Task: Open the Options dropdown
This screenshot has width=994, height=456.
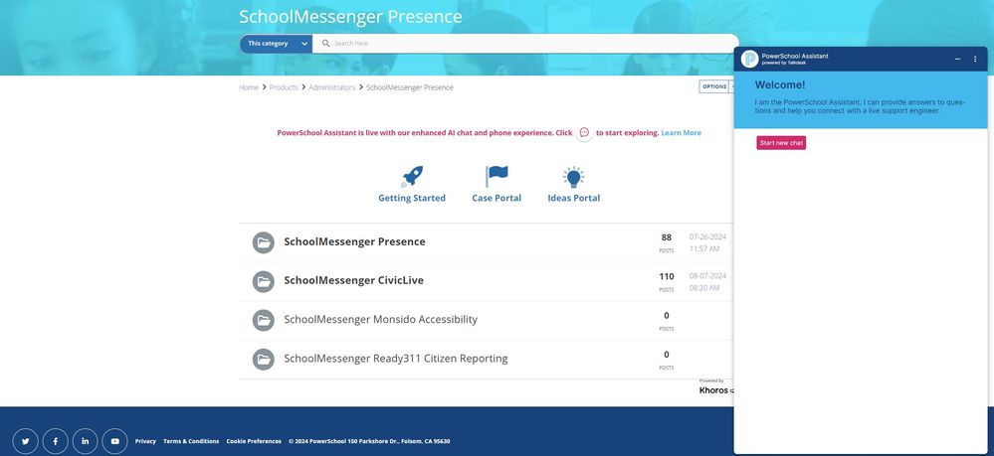Action: (716, 86)
